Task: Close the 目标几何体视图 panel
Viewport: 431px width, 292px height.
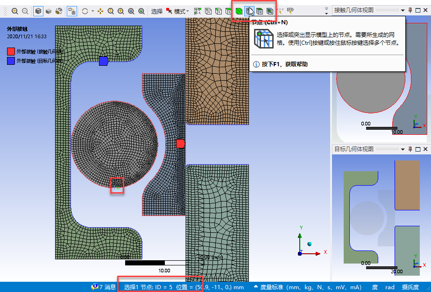Action: 425,149
